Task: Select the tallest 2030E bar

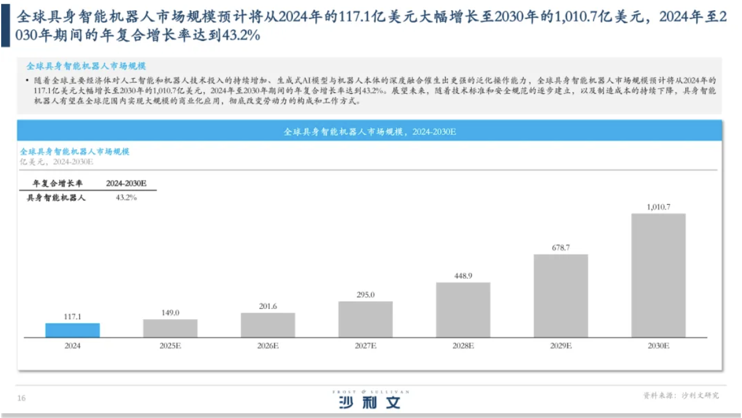Action: click(x=658, y=275)
